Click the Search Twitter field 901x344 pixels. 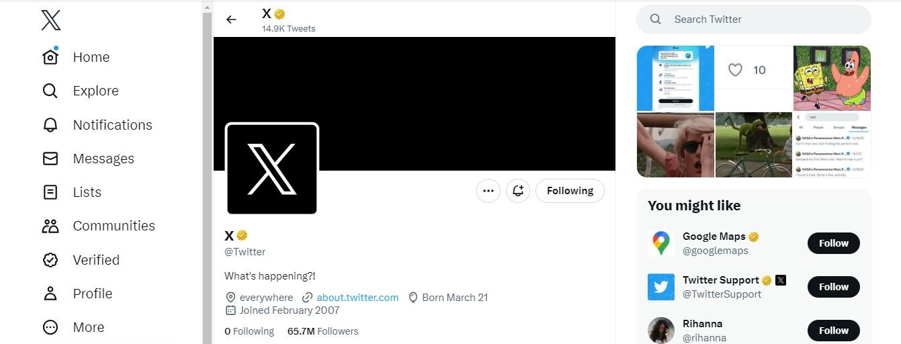point(753,19)
